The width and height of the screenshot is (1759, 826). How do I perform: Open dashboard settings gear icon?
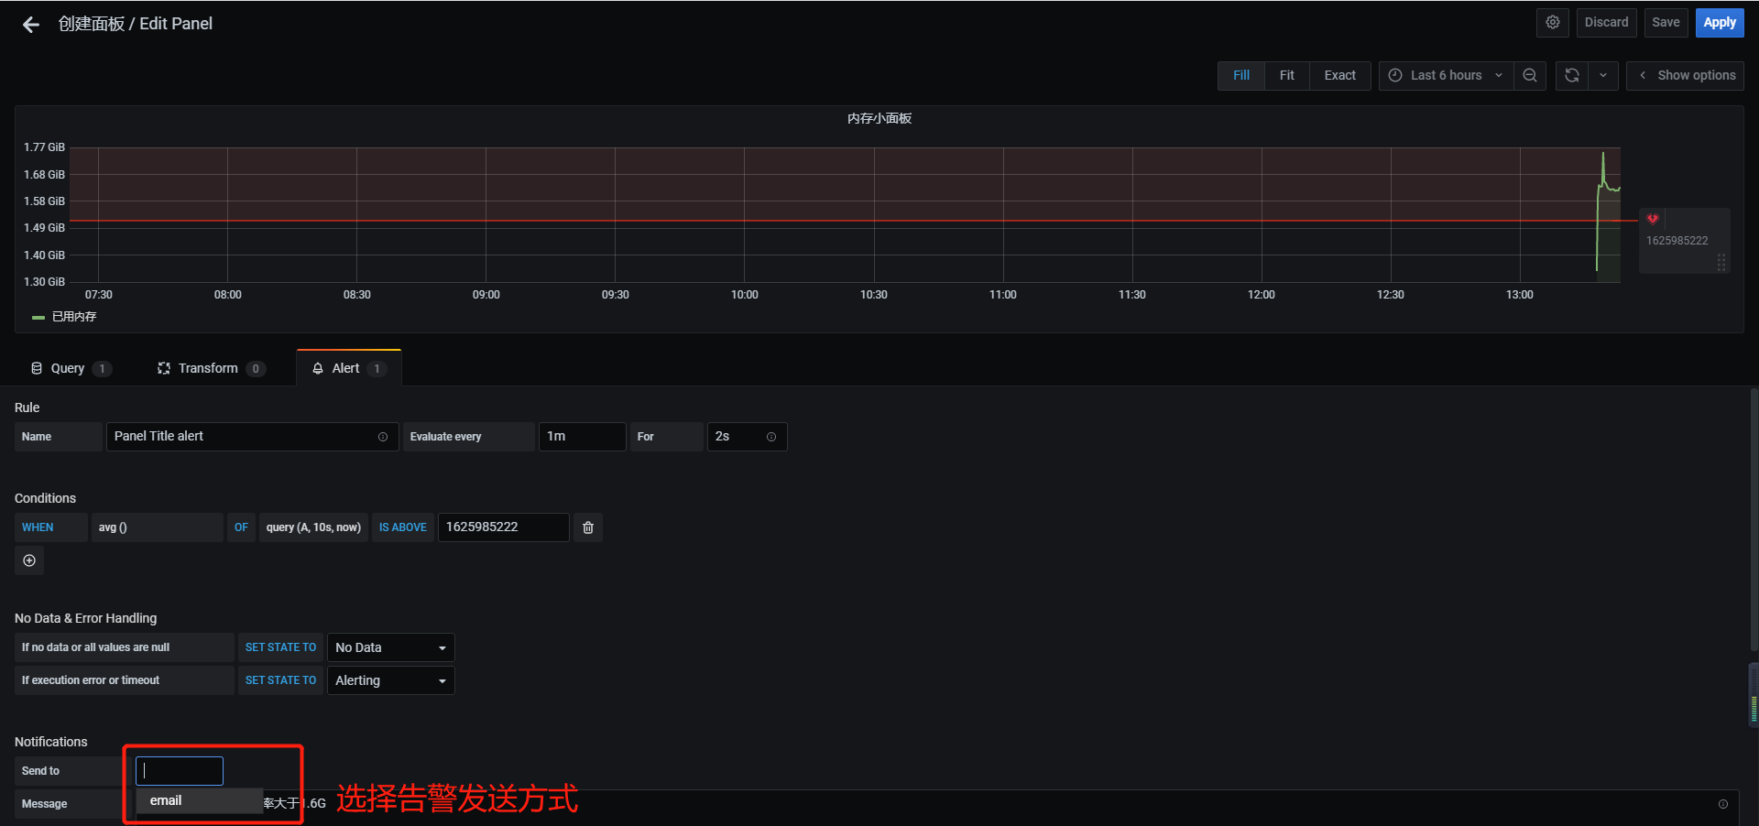1553,23
